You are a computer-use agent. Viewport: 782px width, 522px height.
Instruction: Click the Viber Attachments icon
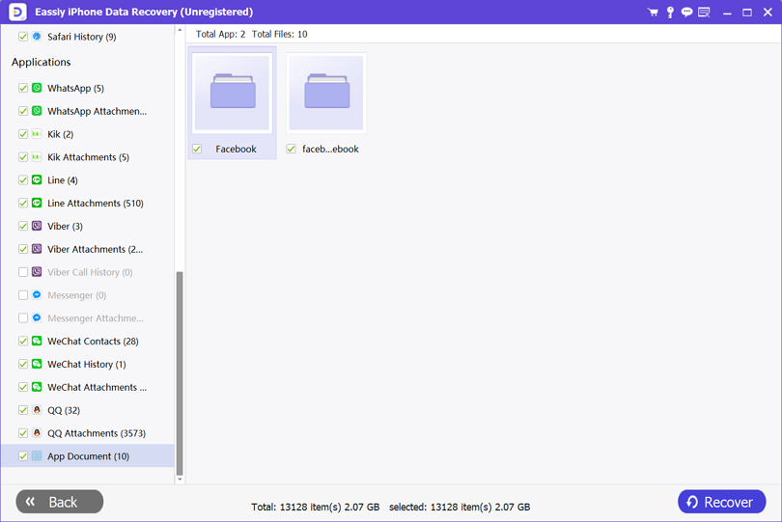[37, 248]
